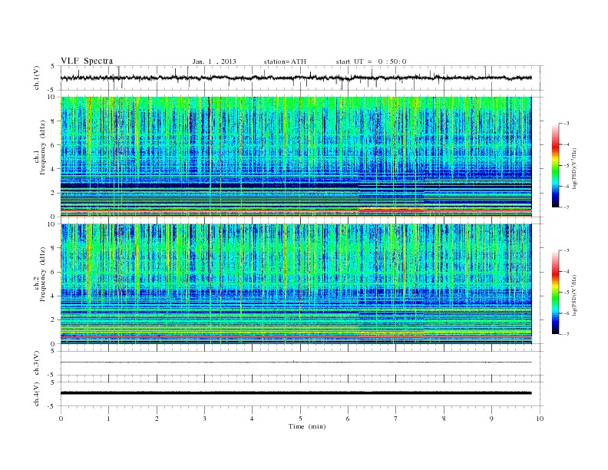Click the log(PSD) label beside the ch.1 color bar
This screenshot has height=470, width=608.
click(575, 168)
